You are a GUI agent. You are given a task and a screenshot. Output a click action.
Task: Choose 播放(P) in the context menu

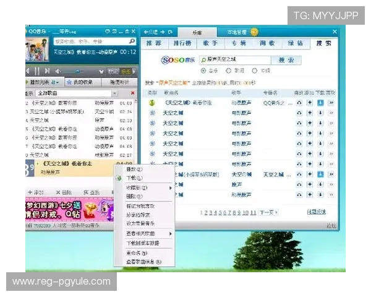(x=134, y=170)
